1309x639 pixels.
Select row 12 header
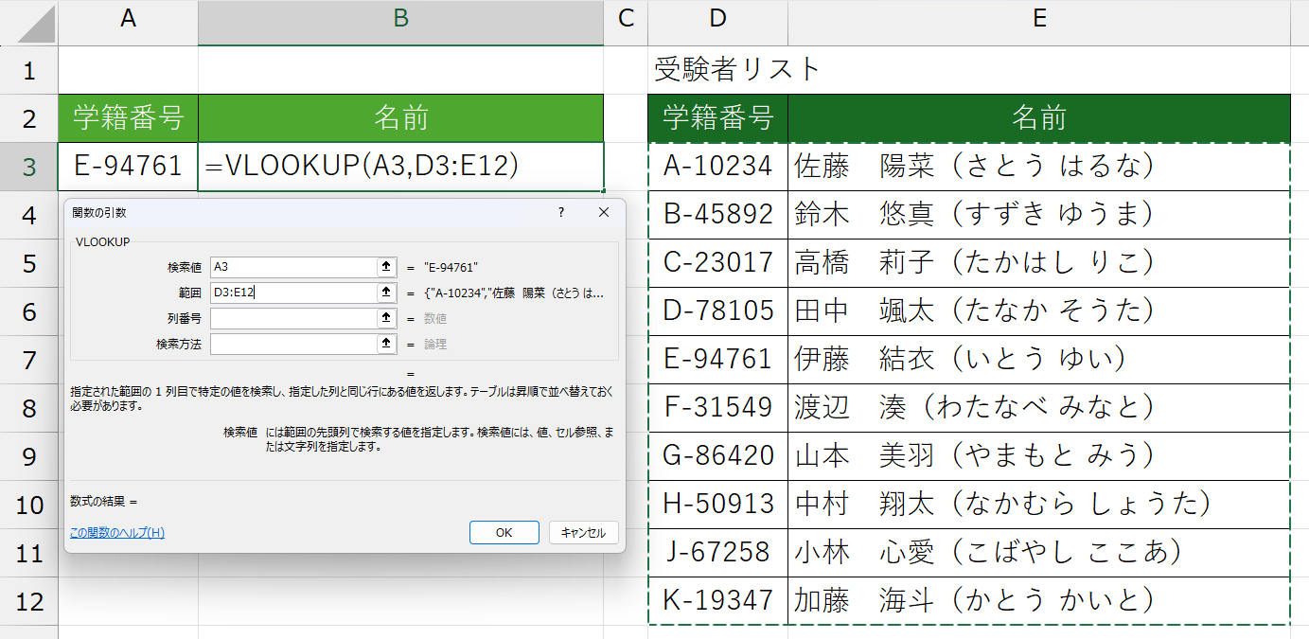pos(29,600)
